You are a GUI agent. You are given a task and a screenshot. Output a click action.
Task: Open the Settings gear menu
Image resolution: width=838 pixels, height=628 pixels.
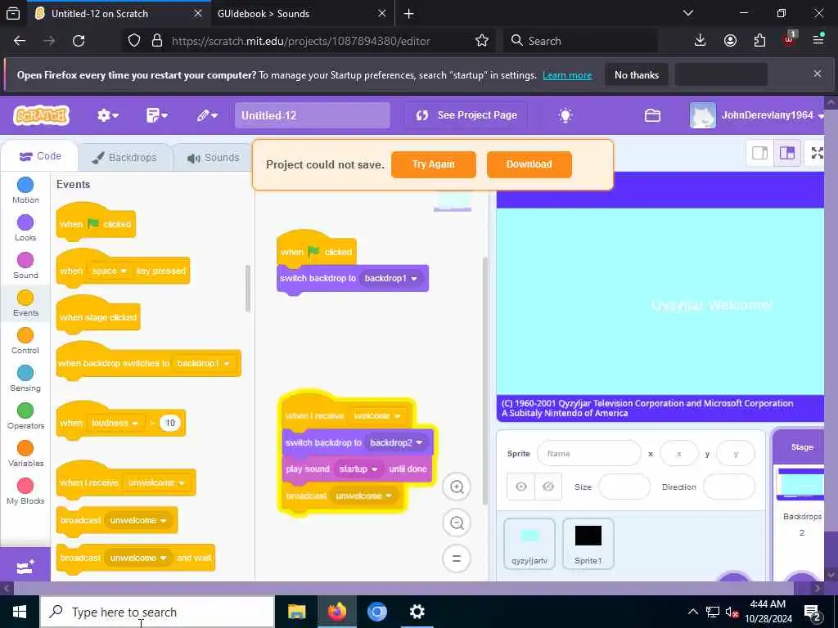tap(107, 115)
